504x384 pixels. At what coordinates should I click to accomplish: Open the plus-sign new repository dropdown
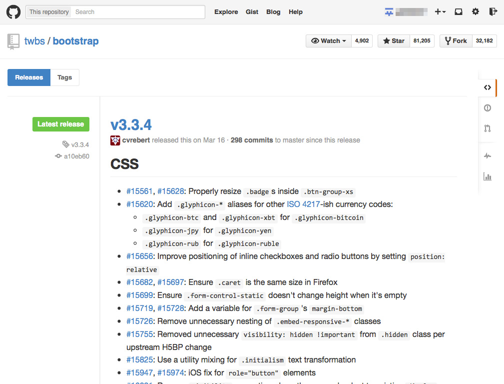click(440, 11)
